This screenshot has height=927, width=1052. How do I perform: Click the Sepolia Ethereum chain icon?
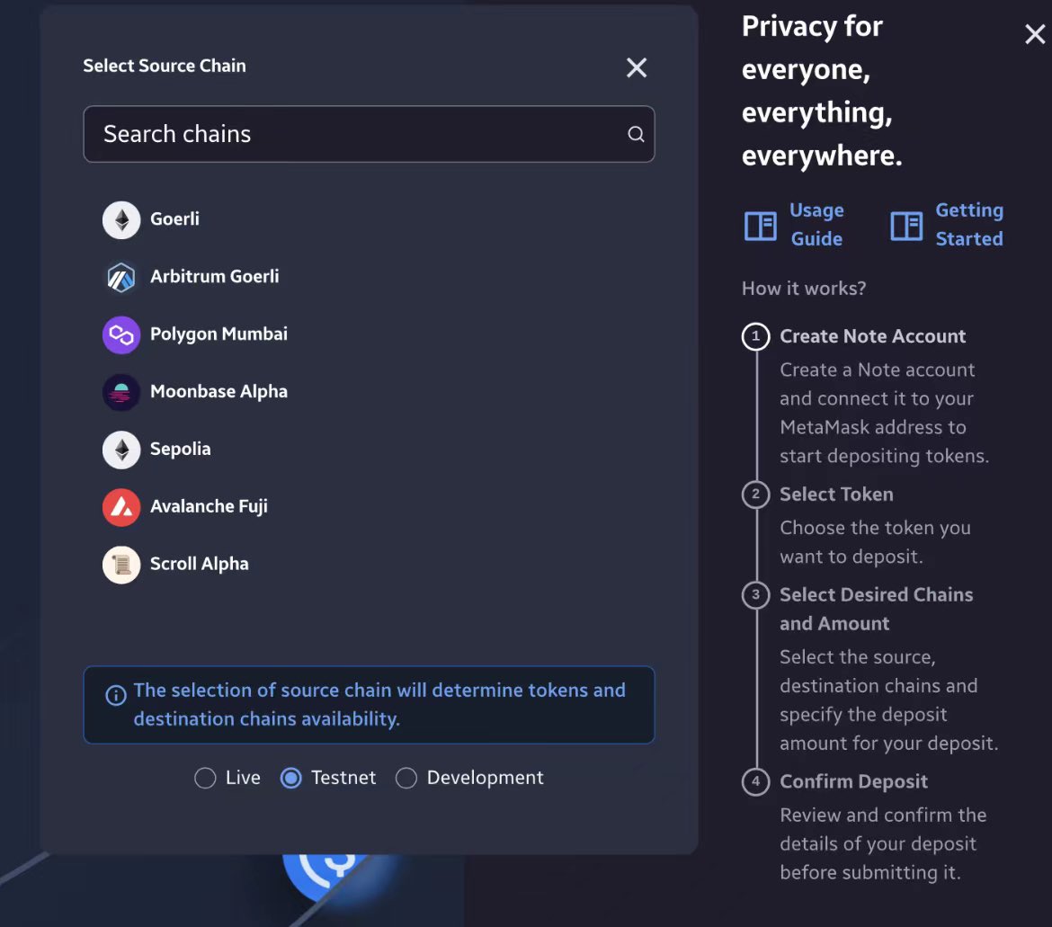coord(121,450)
